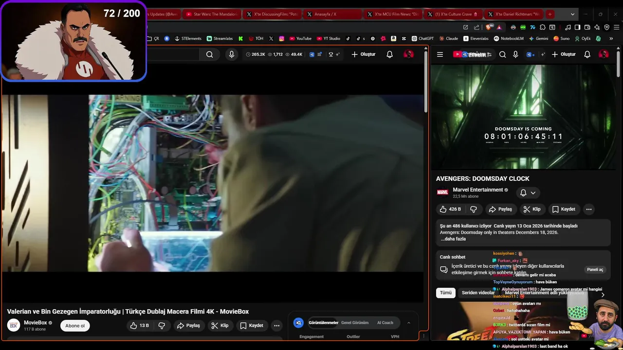The width and height of the screenshot is (623, 350).
Task: Click the search magnifier in left YouTube window
Action: (x=209, y=54)
